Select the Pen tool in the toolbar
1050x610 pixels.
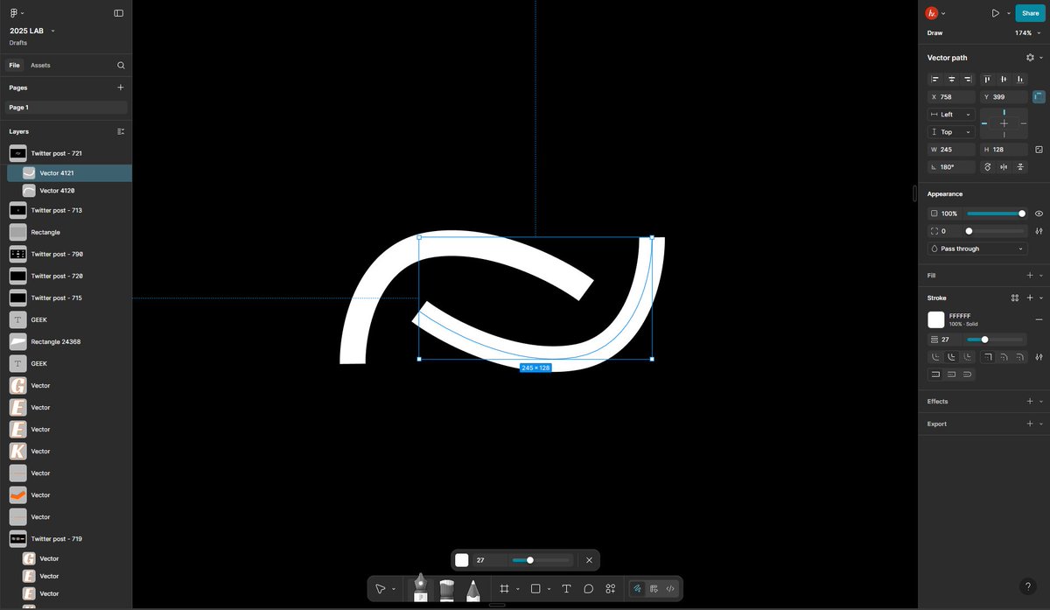click(x=420, y=588)
